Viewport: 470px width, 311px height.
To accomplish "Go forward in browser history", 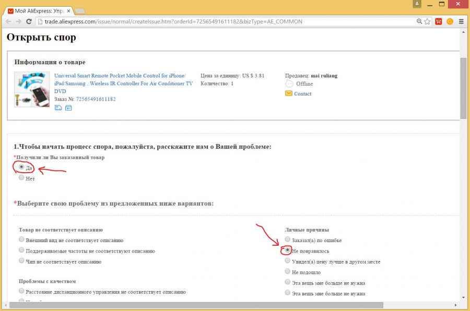I will (x=18, y=21).
